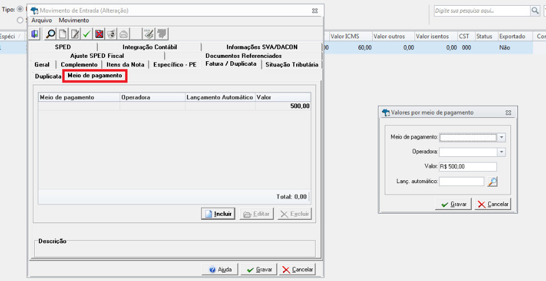Click the green checkmark confirm toolbar icon

click(x=87, y=34)
